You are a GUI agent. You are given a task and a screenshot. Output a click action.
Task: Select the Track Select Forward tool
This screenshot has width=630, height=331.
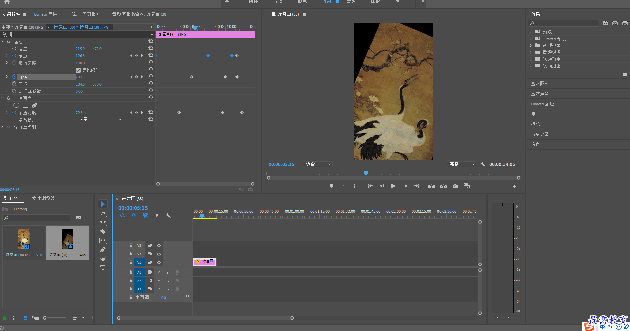point(103,213)
